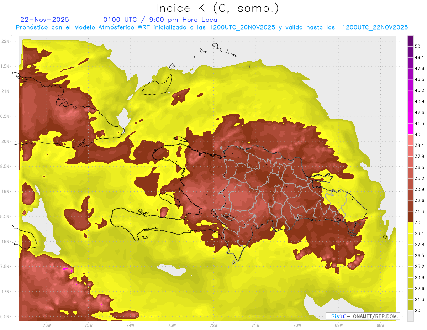The image size is (427, 330).
Task: Click the latitude axis label '18N'
Action: pos(6,242)
